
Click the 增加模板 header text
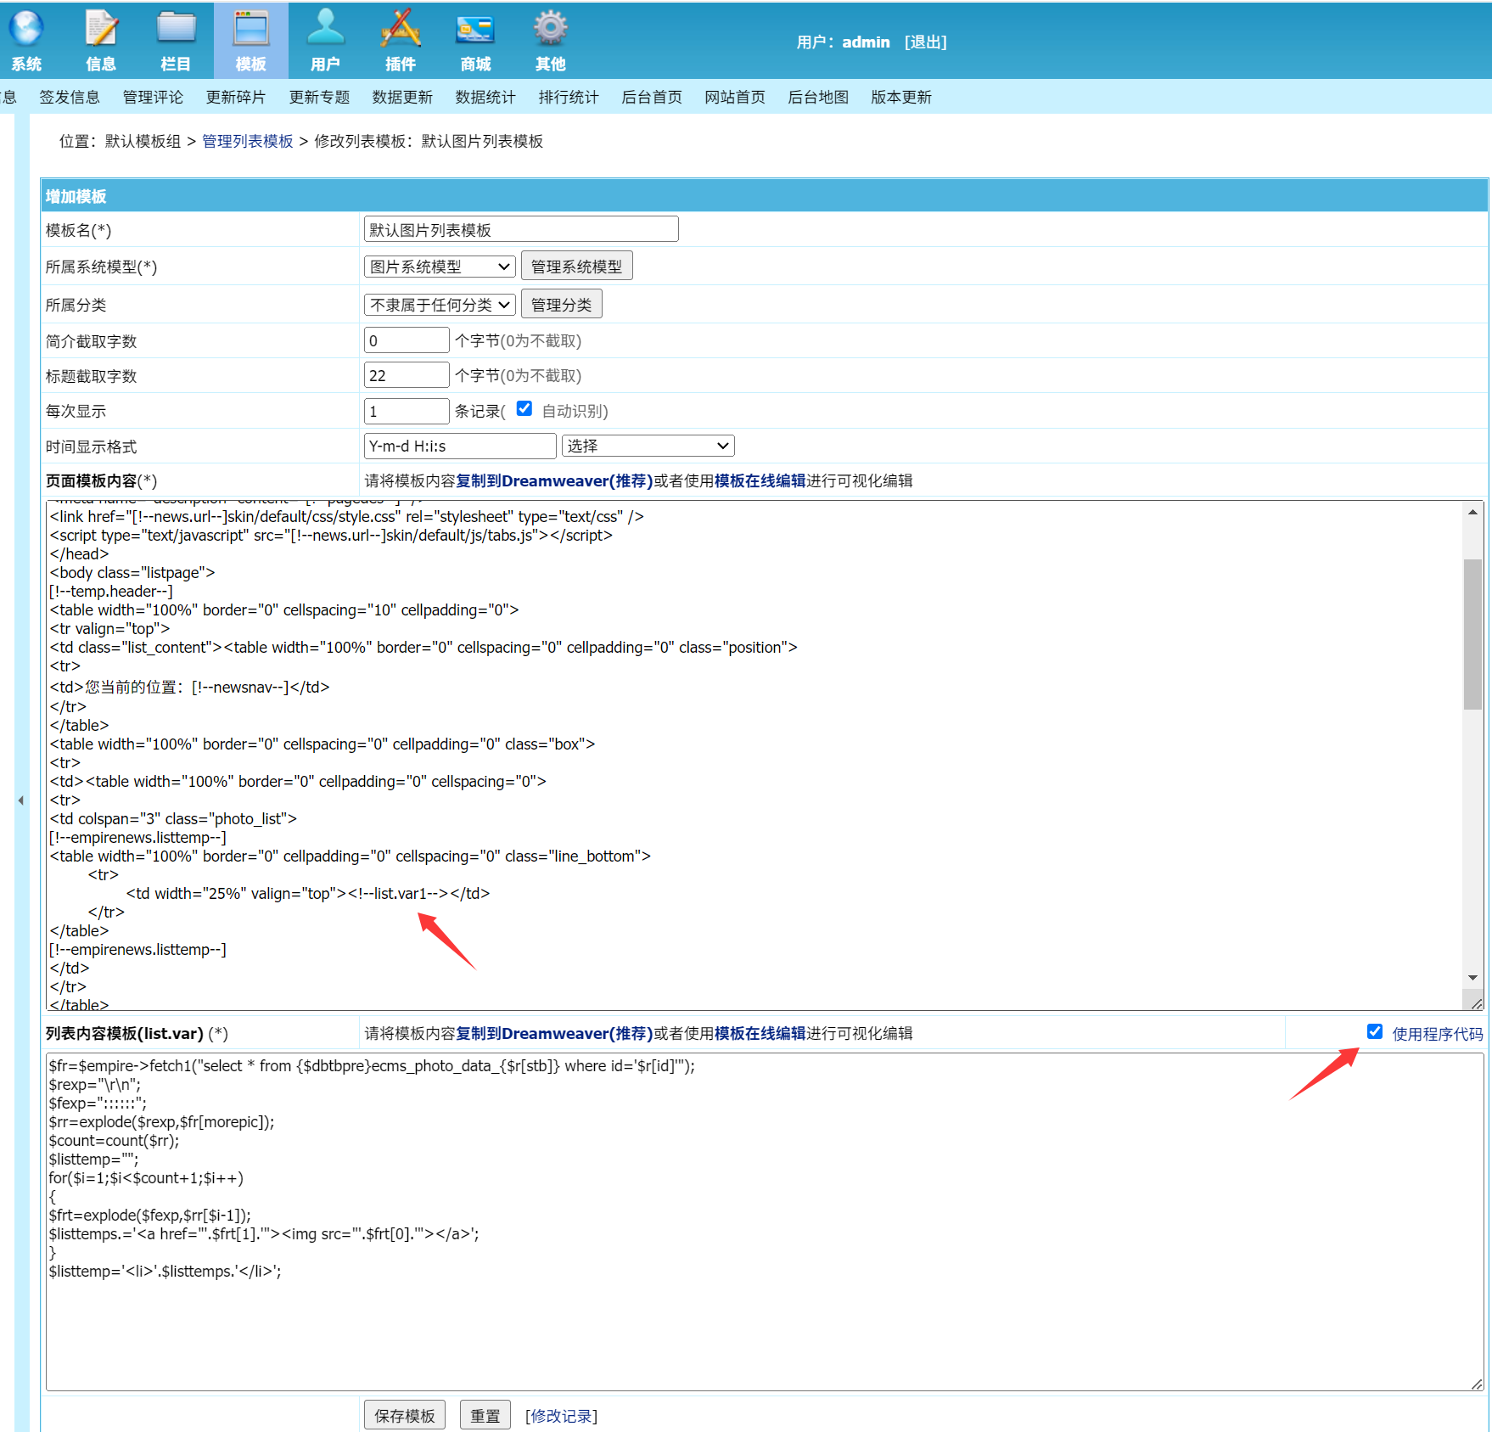[x=76, y=196]
